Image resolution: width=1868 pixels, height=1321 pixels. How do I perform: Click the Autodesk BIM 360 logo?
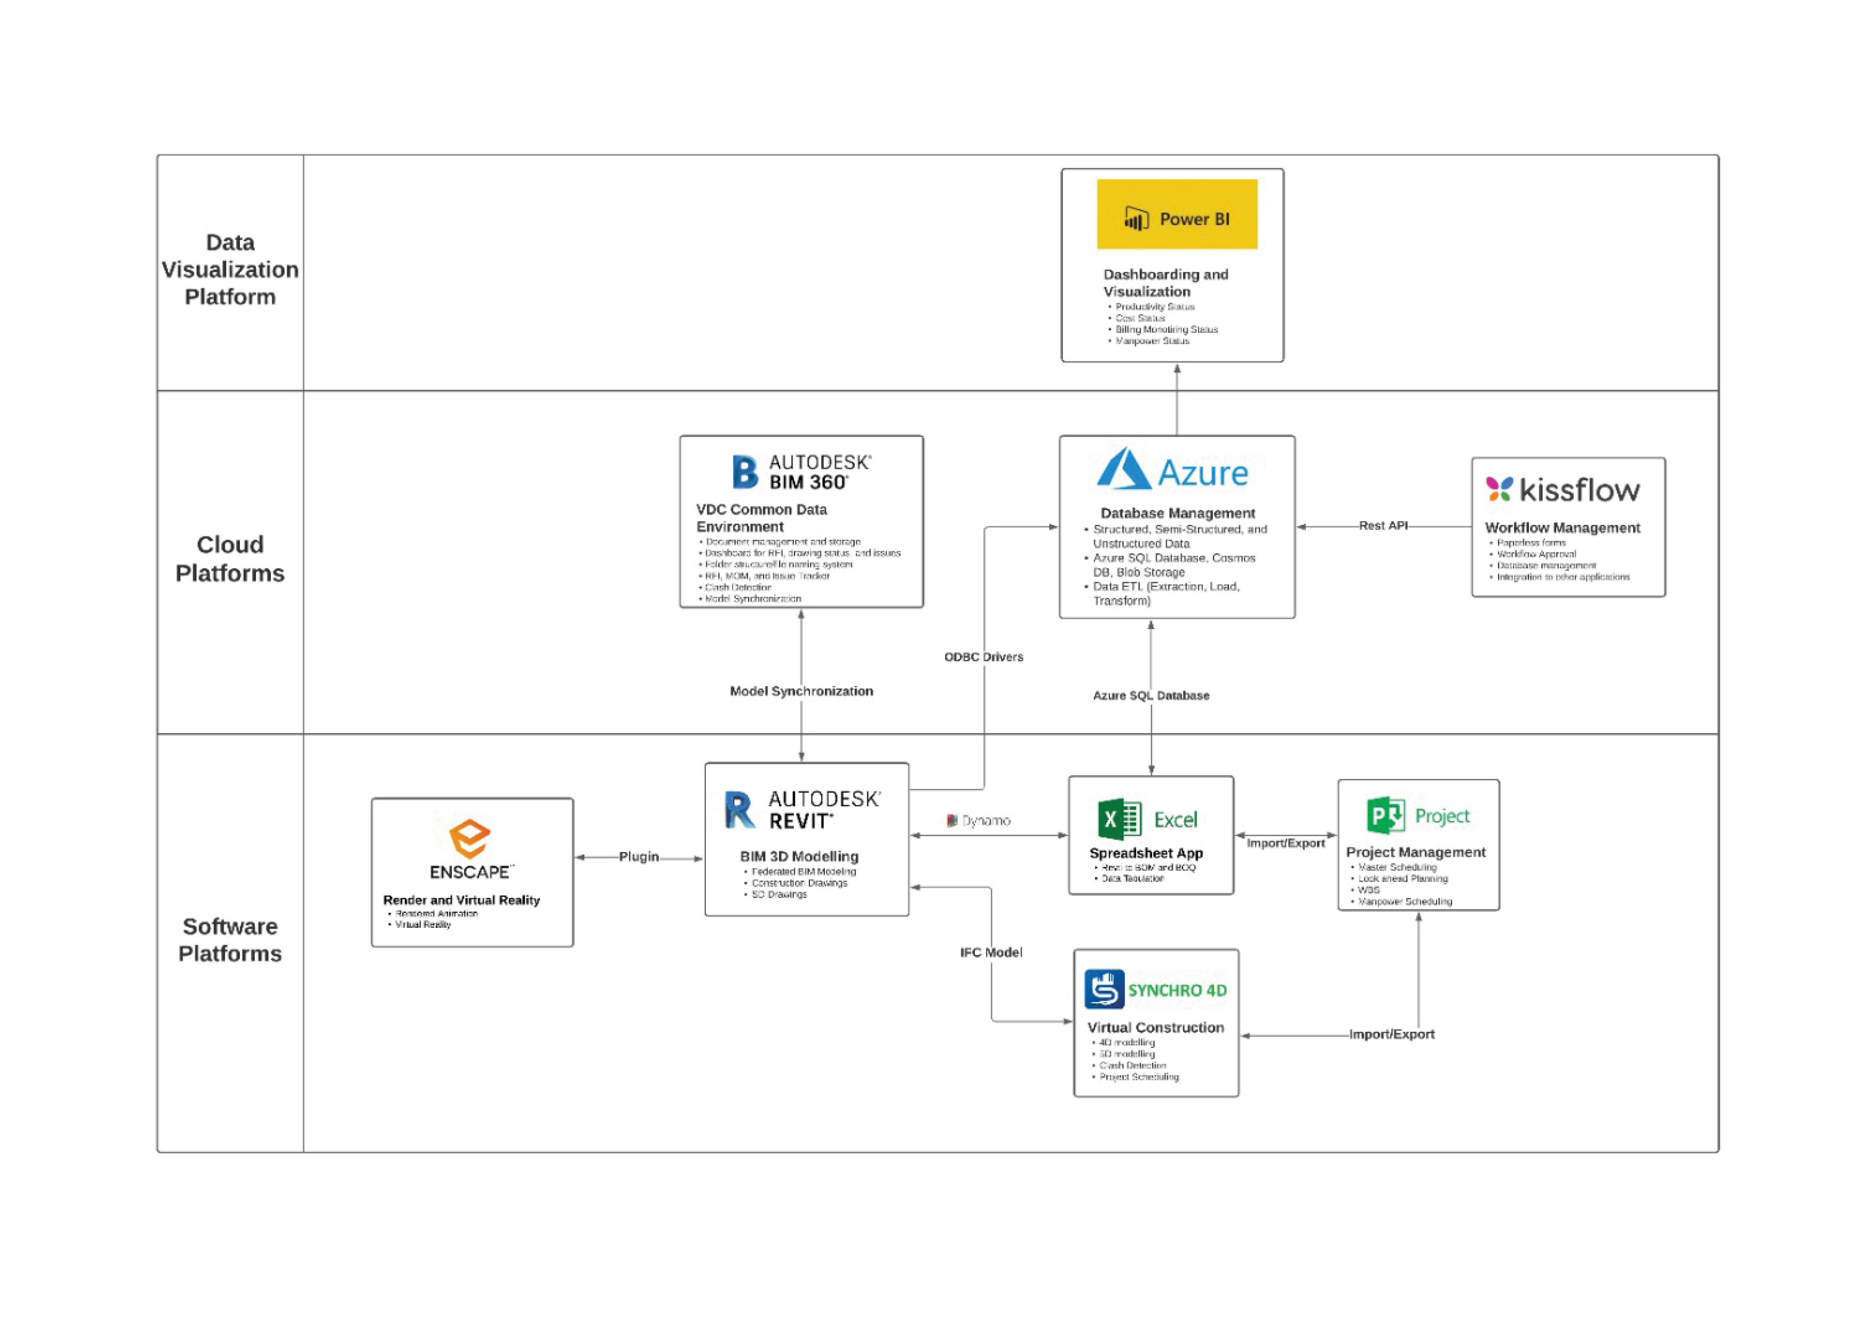[x=801, y=472]
